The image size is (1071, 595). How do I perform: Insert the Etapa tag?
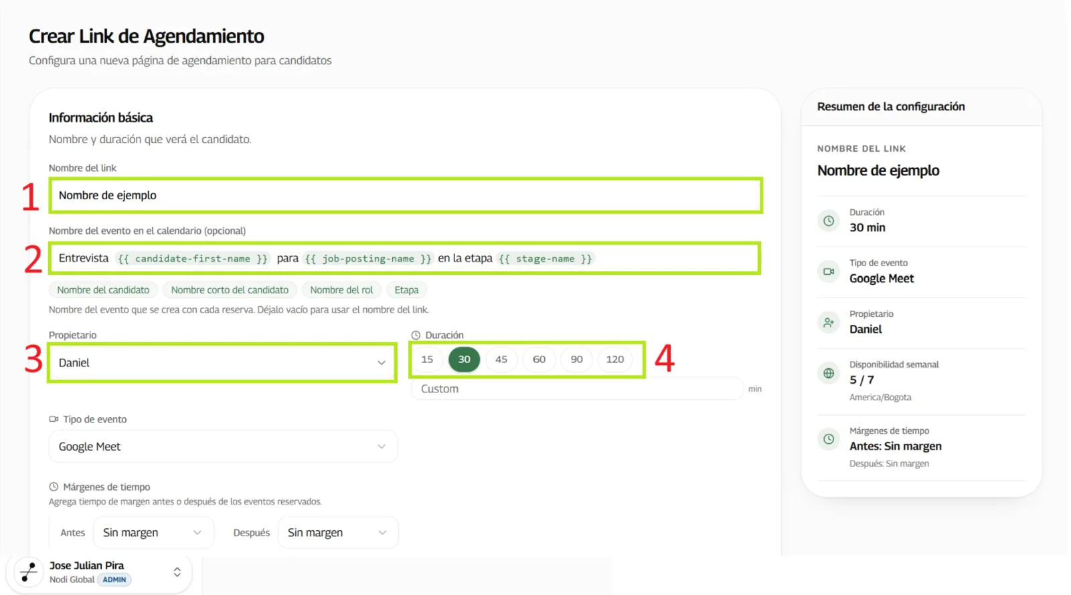point(406,290)
